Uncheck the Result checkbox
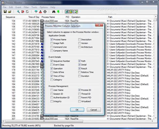This screenshot has width=159, height=129. [79, 69]
